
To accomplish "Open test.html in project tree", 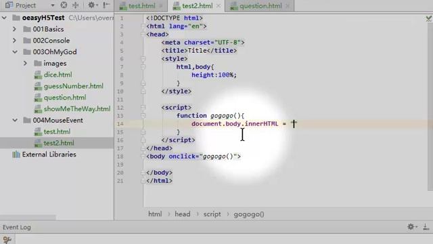I will [x=57, y=131].
